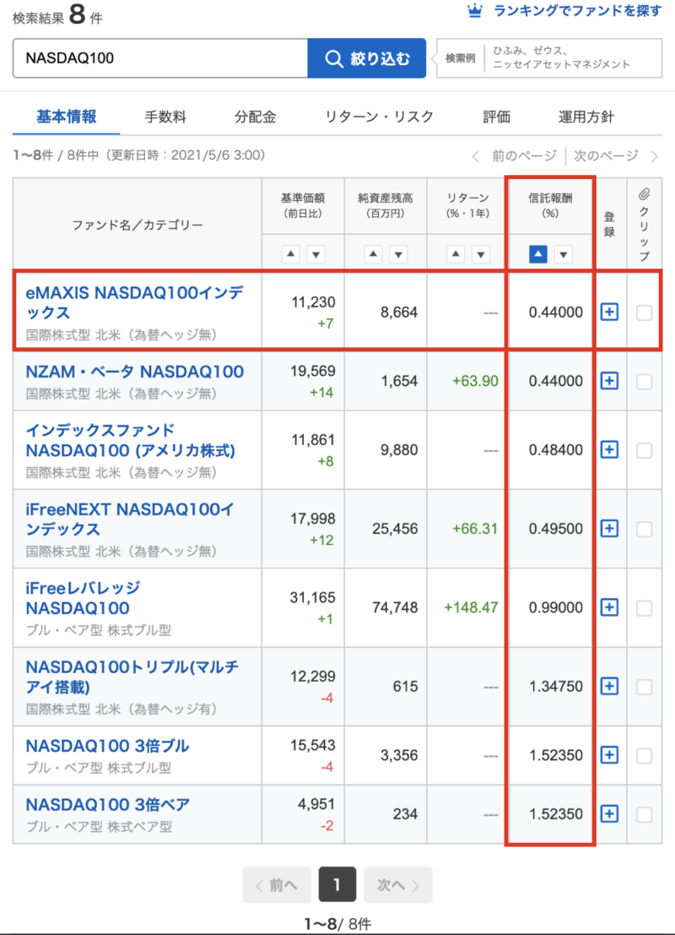Click the 0.99000 trust fee value

pyautogui.click(x=556, y=607)
